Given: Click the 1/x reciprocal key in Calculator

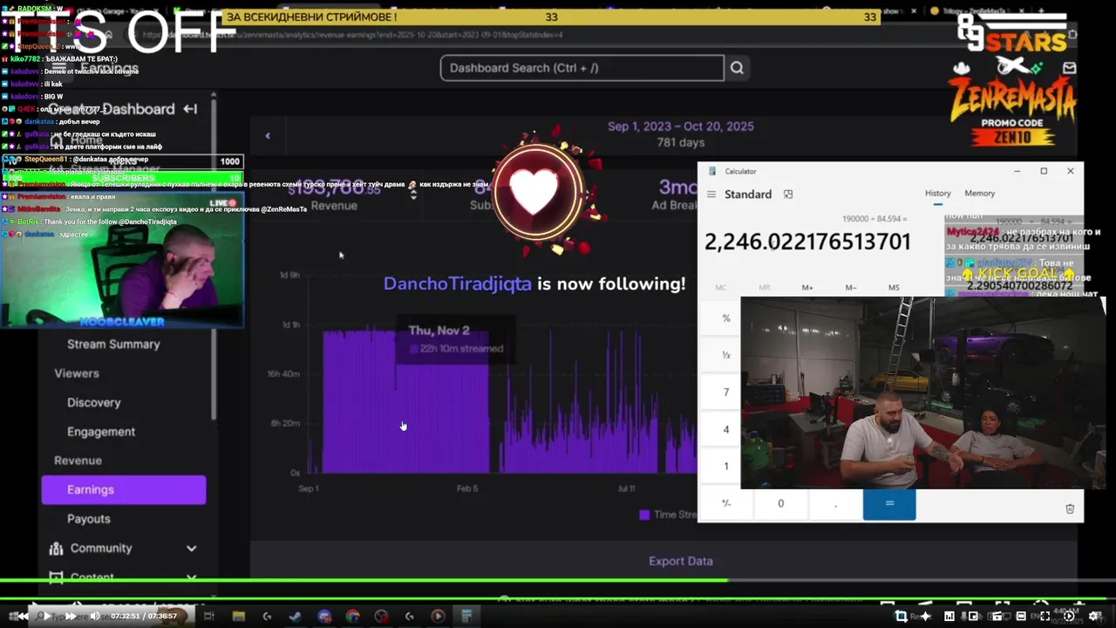Looking at the screenshot, I should point(726,355).
